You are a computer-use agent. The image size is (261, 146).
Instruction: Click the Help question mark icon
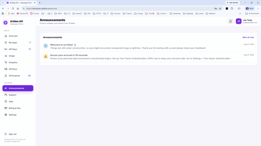click(6, 101)
